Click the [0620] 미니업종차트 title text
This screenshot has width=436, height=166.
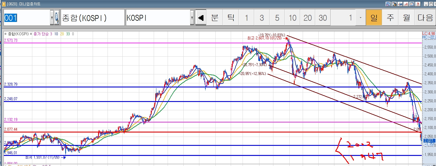(x=24, y=4)
